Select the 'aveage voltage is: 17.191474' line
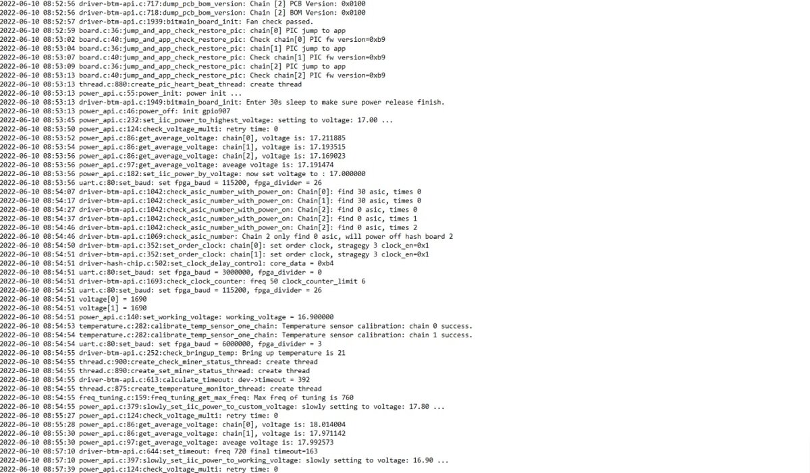Screen dimensions: 810x473 176,165
